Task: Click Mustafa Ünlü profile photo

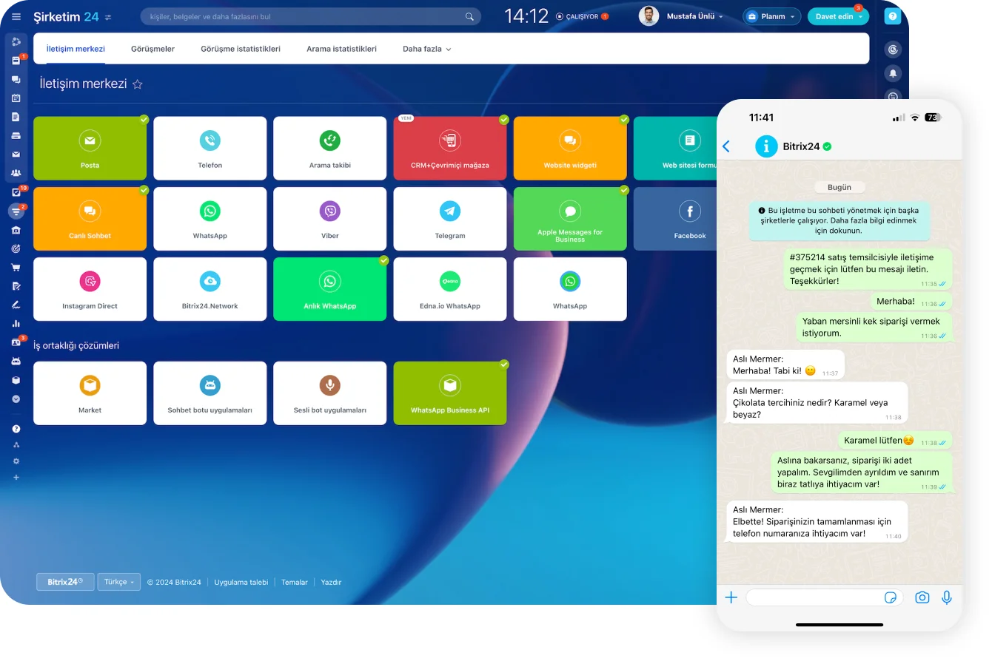Action: click(649, 16)
